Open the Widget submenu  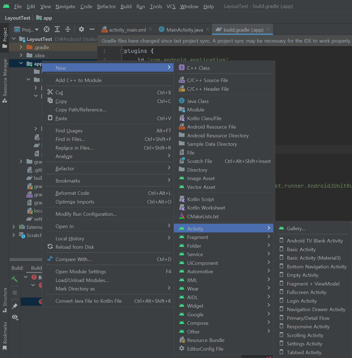(223, 306)
